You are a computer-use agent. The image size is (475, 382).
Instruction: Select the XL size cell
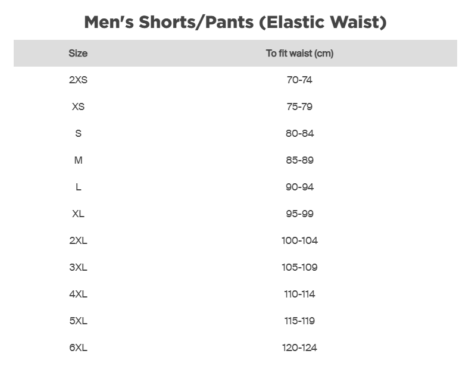coord(78,214)
